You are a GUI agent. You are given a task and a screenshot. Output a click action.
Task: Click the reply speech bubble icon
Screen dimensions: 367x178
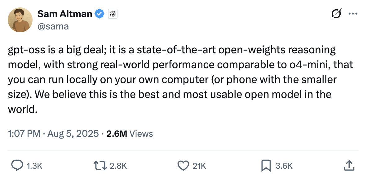[16, 166]
